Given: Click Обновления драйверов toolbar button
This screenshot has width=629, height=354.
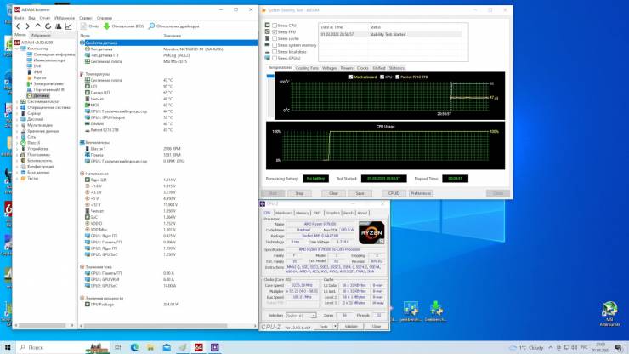Looking at the screenshot, I should coord(173,26).
